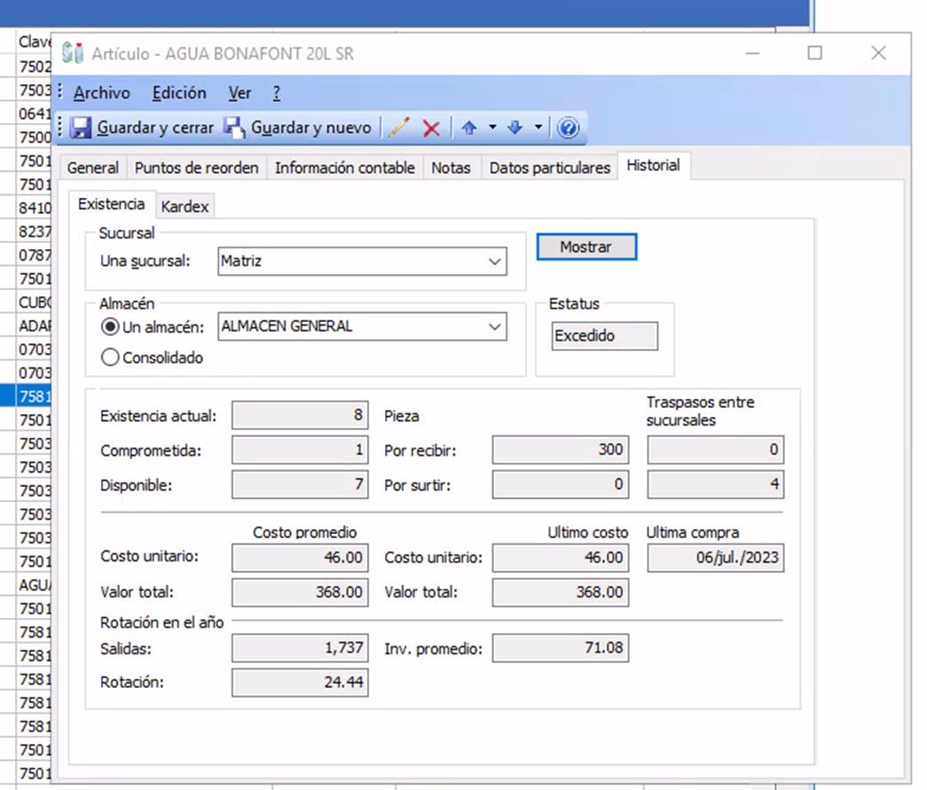Switch to the Kardex tab
Screen dimensions: 927x790
click(185, 207)
